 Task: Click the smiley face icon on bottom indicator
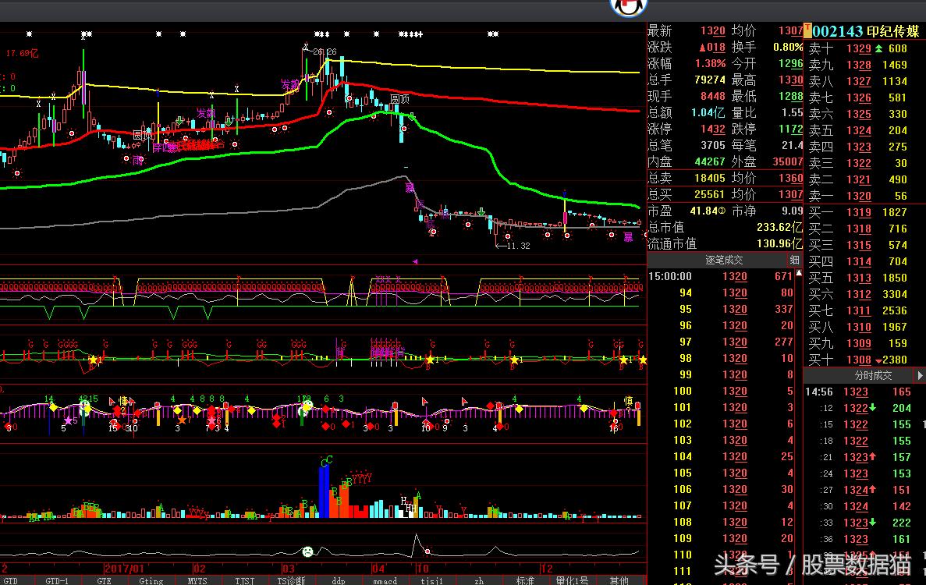(x=307, y=551)
